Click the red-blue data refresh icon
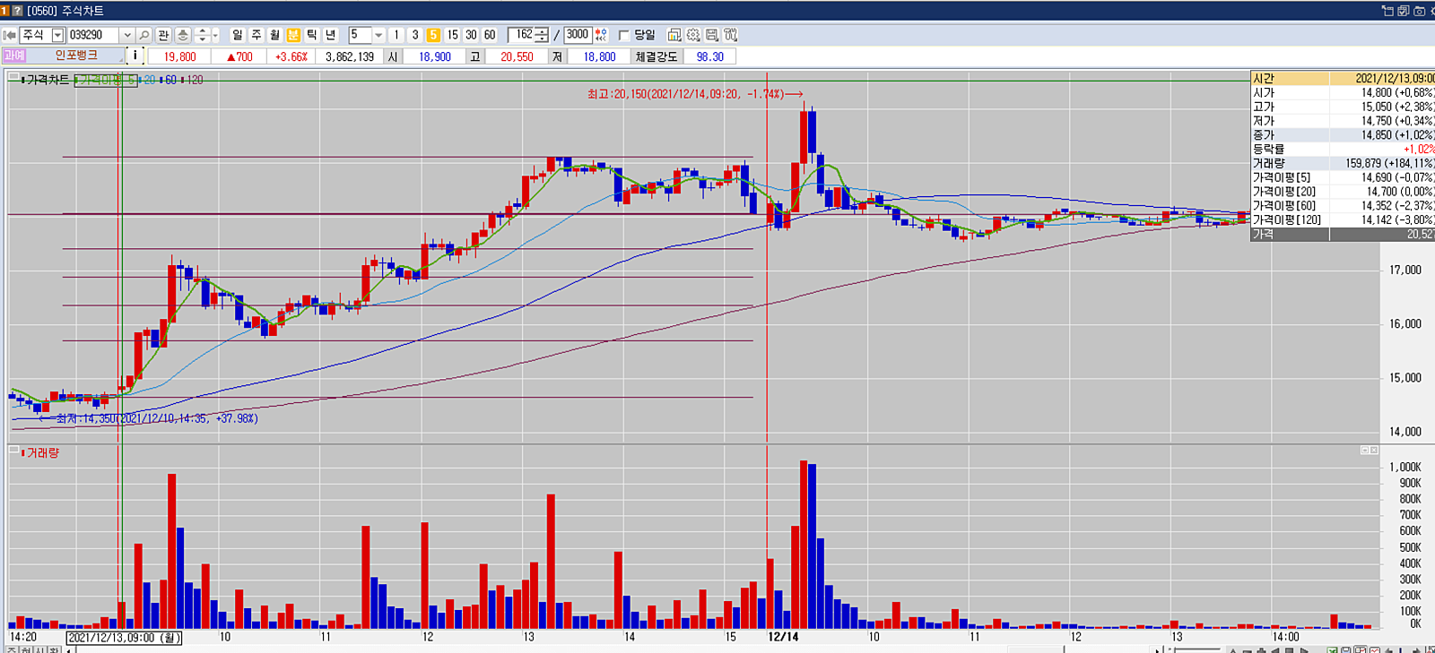1435x653 pixels. (x=601, y=35)
